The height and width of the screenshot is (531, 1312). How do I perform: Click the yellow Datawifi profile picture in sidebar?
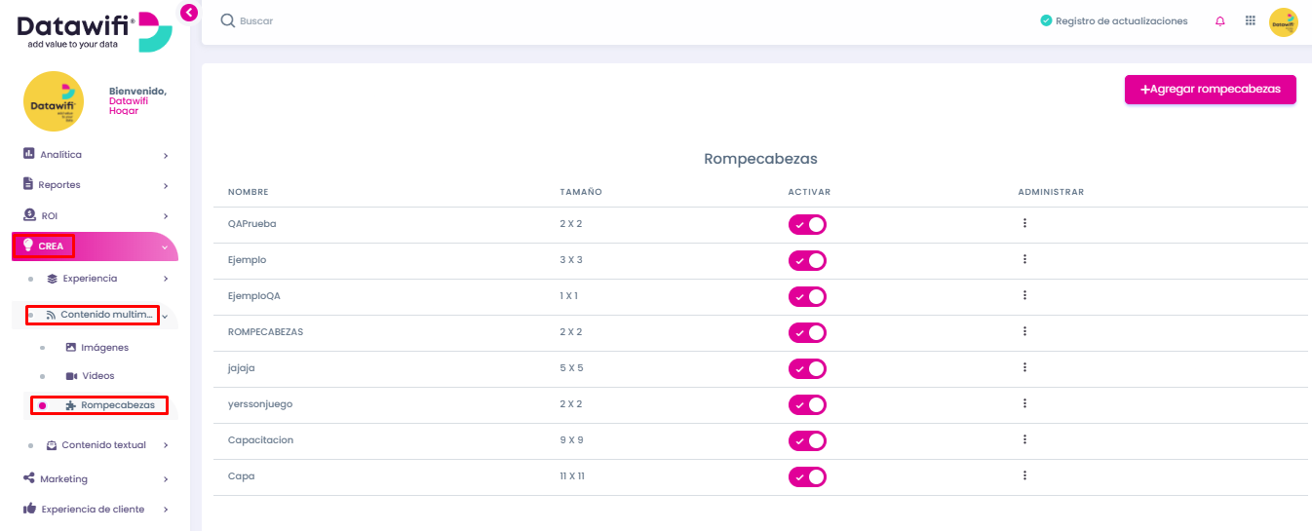54,101
